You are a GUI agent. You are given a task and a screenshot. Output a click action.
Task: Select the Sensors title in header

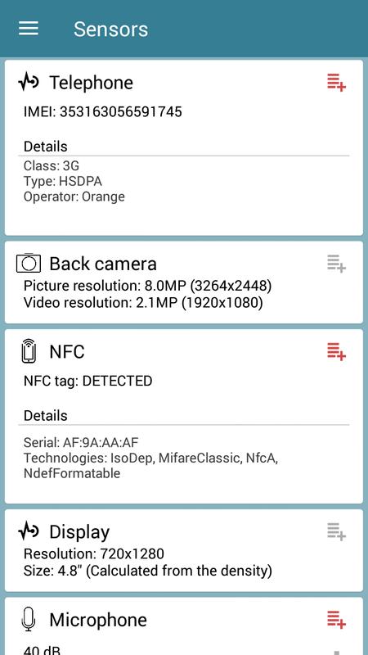coord(111,29)
